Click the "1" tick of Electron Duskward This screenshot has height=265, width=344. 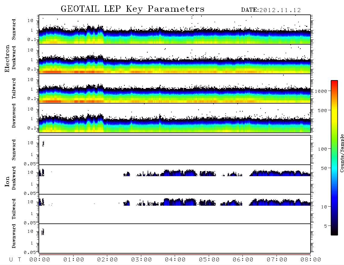point(32,60)
